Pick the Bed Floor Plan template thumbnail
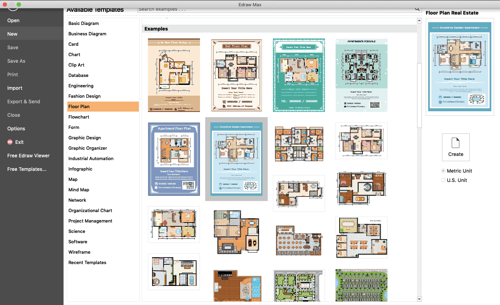Image resolution: width=500 pixels, height=305 pixels. (x=236, y=75)
